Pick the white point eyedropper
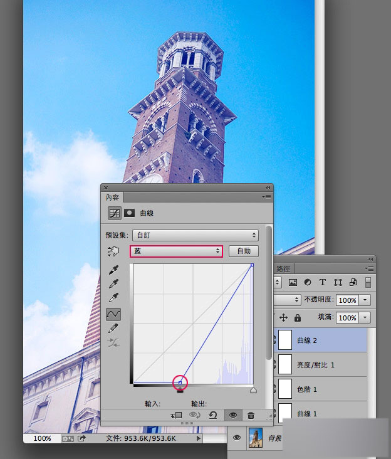This screenshot has height=459, width=391. 114,297
